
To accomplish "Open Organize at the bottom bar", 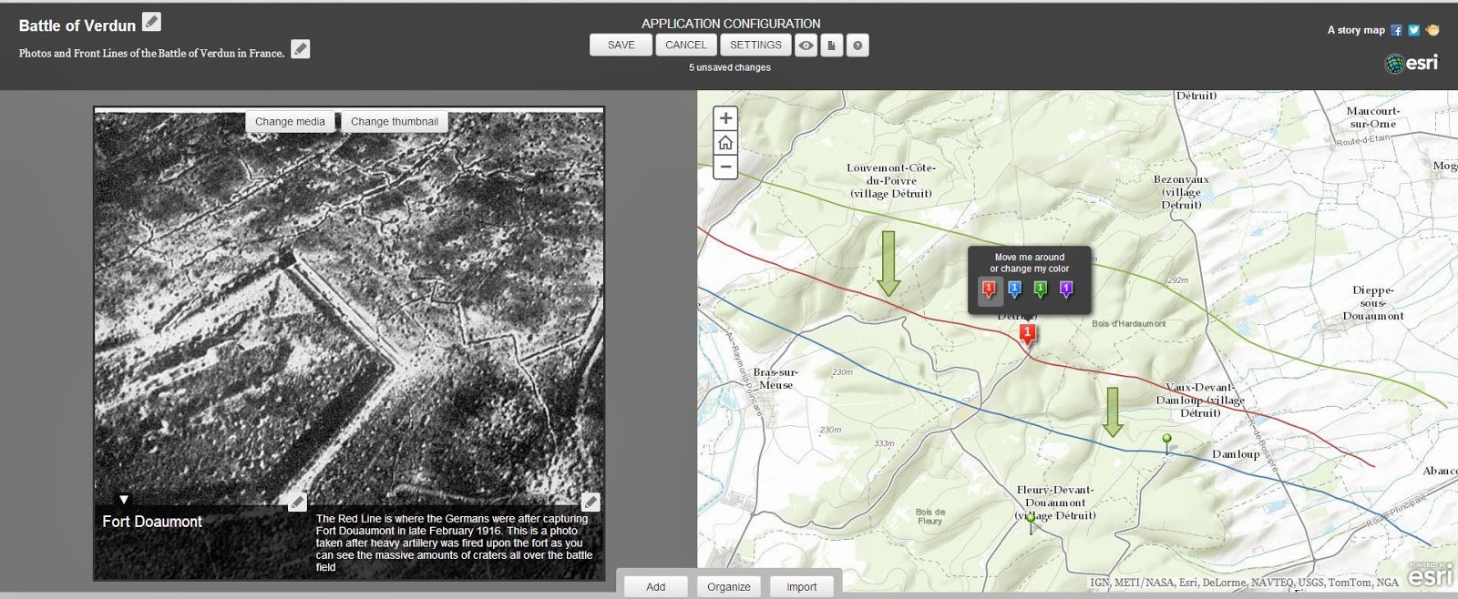I will click(729, 587).
